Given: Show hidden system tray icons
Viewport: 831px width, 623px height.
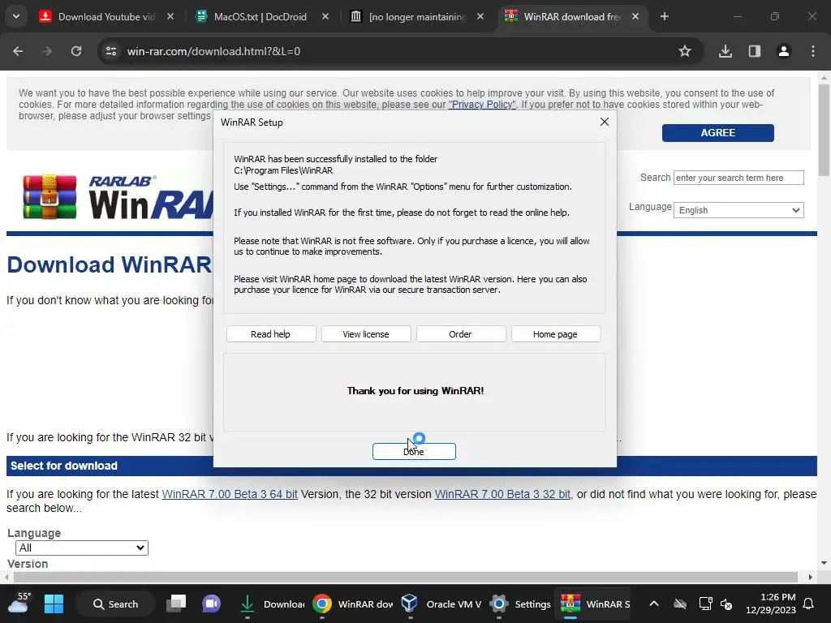Looking at the screenshot, I should (x=654, y=604).
